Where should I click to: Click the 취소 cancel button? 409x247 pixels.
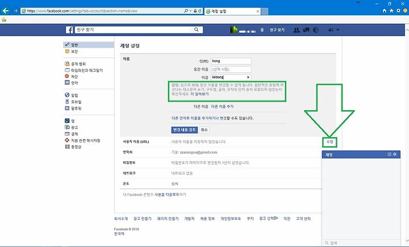(x=204, y=130)
